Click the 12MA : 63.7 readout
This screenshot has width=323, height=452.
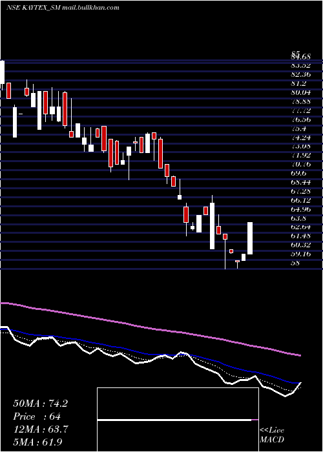tap(40, 429)
